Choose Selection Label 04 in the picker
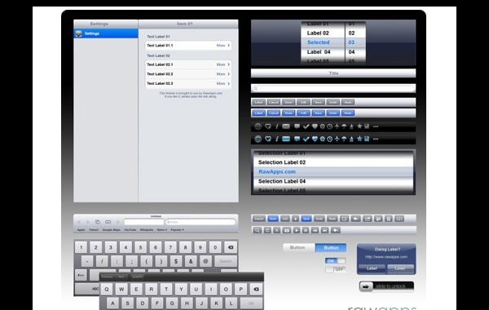Screen dimensions: 489x310 282,181
